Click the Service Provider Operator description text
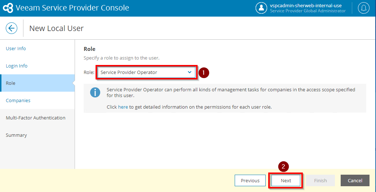 [x=231, y=92]
